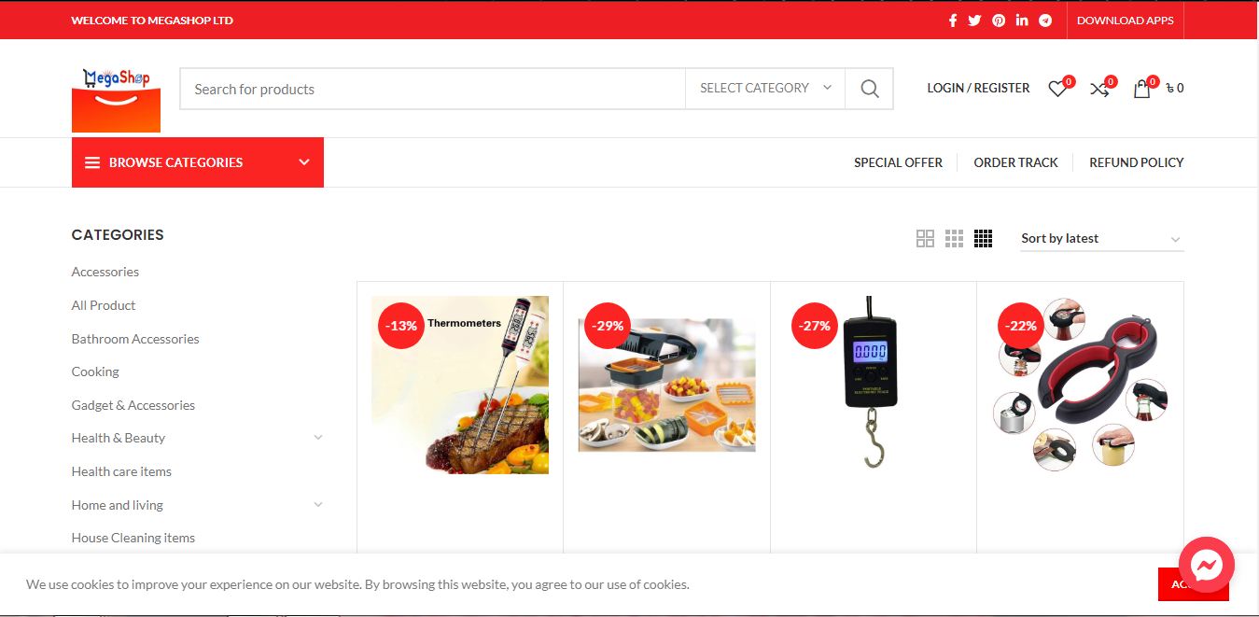Open the shopping cart bag icon
The height and width of the screenshot is (617, 1259).
pos(1142,89)
